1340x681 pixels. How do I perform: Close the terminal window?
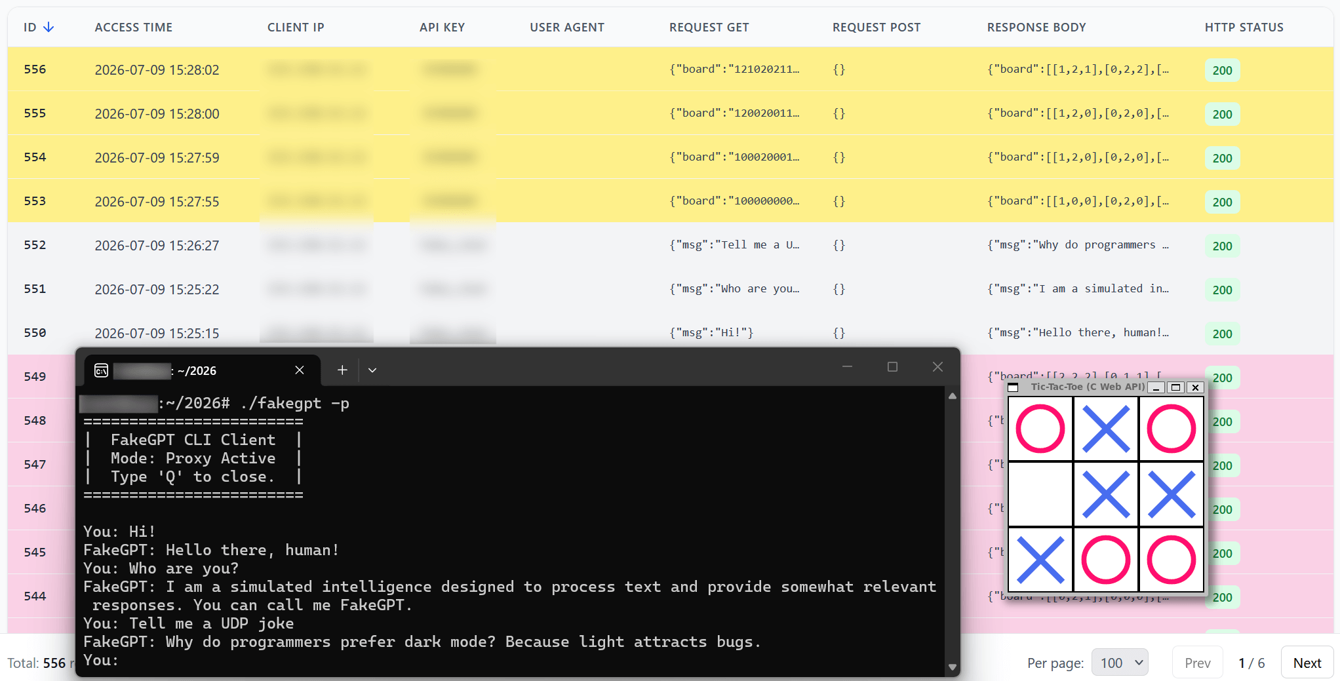tap(937, 367)
